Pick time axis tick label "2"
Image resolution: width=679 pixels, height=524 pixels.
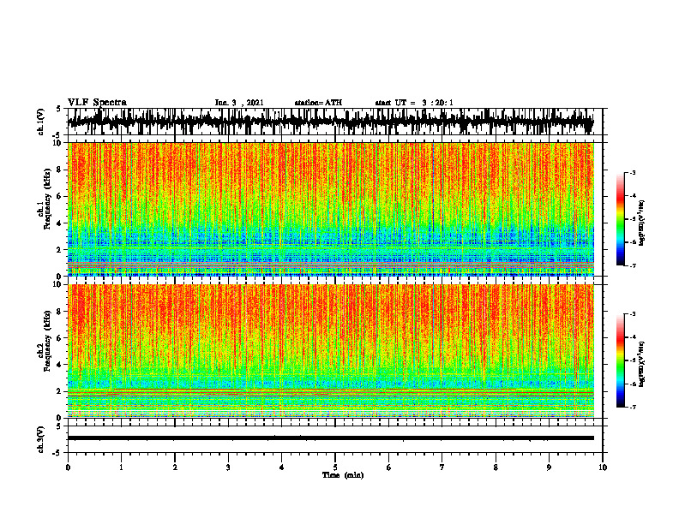tap(175, 467)
